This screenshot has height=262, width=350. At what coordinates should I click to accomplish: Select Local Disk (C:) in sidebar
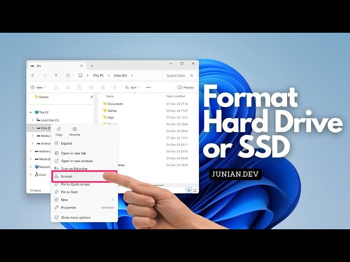48,120
